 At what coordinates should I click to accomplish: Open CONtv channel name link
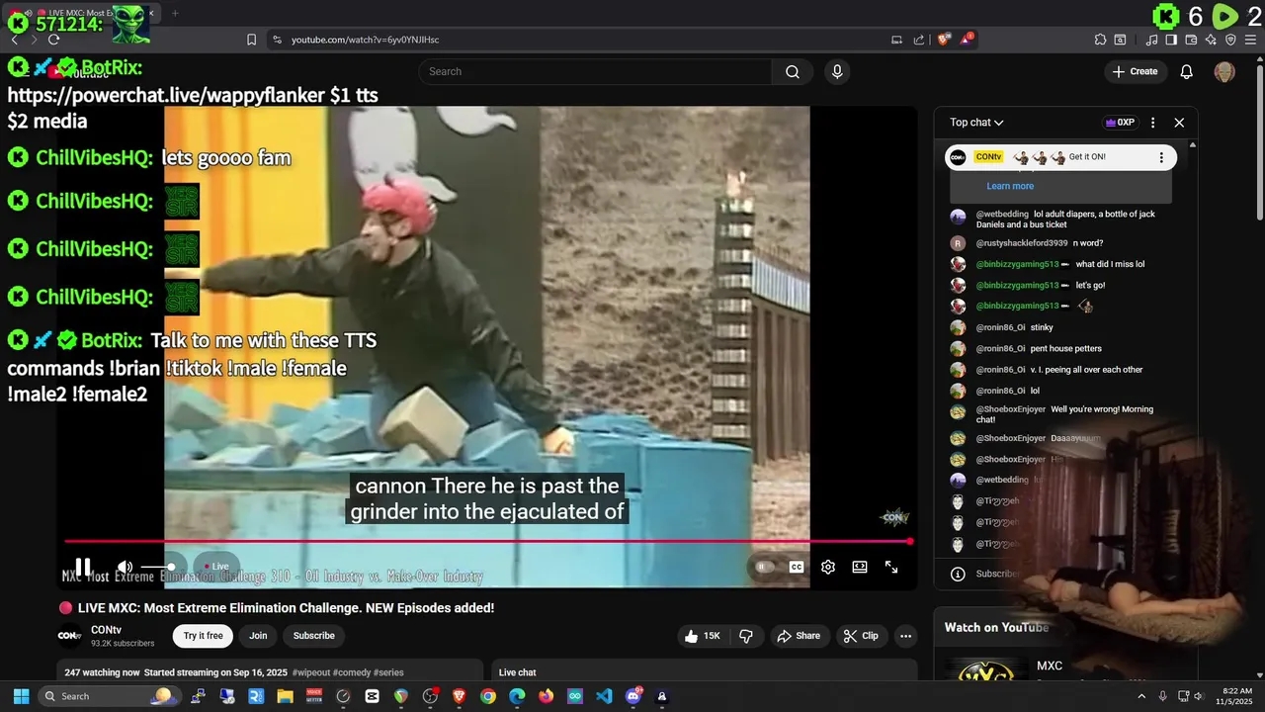(x=107, y=630)
